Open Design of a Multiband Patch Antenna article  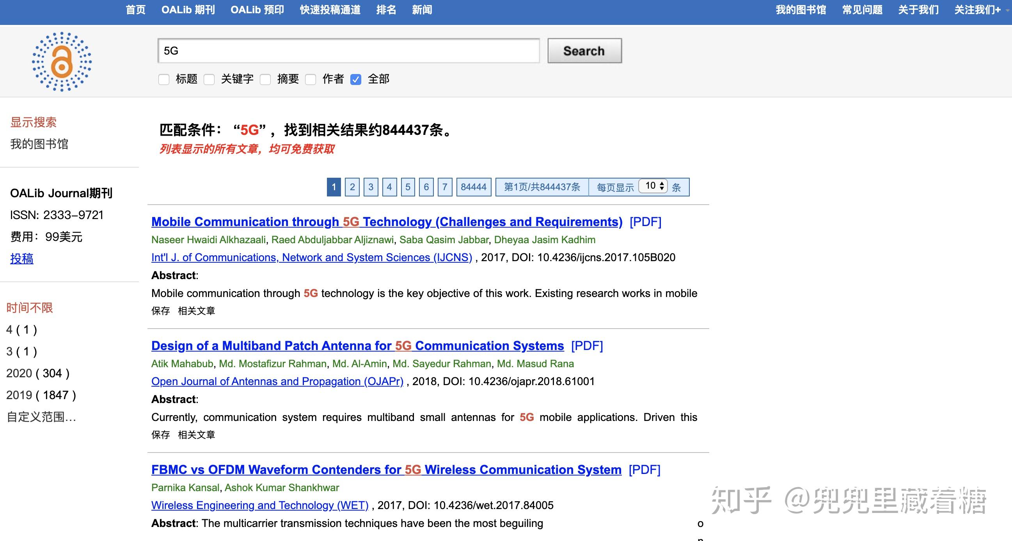pos(357,346)
